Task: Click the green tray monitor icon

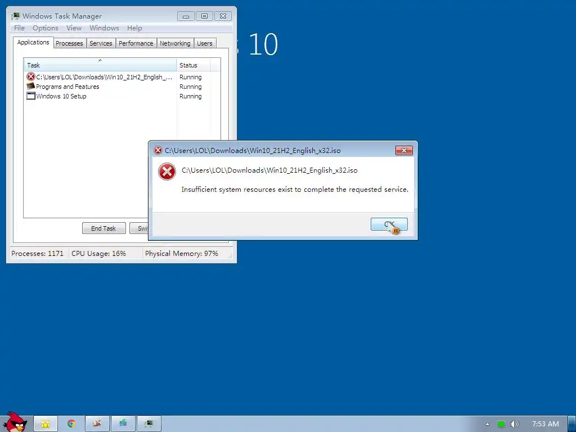Action: coord(501,424)
